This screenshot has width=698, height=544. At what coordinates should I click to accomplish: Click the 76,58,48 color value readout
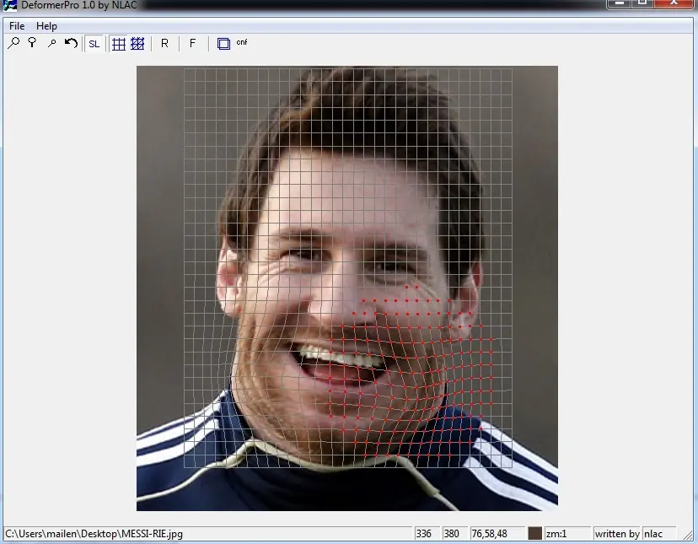pyautogui.click(x=489, y=533)
